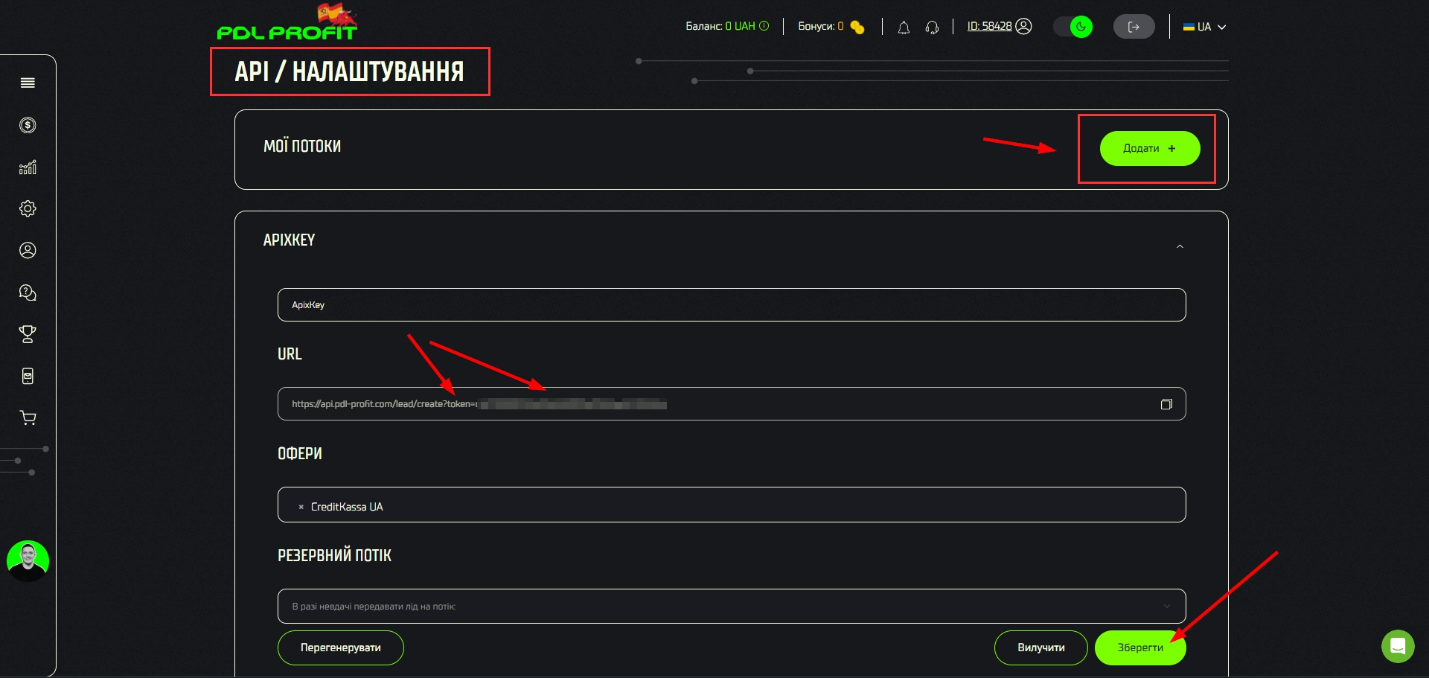Click the URL label

[x=290, y=354]
